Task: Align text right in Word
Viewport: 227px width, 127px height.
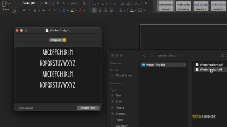Action: (106, 10)
